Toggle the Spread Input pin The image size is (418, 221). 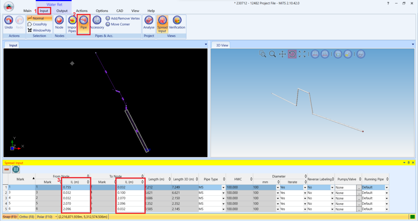[408, 163]
